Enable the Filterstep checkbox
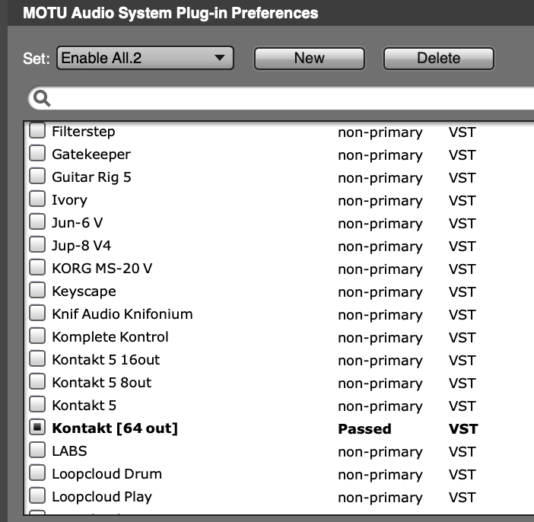This screenshot has height=522, width=534. coord(37,131)
